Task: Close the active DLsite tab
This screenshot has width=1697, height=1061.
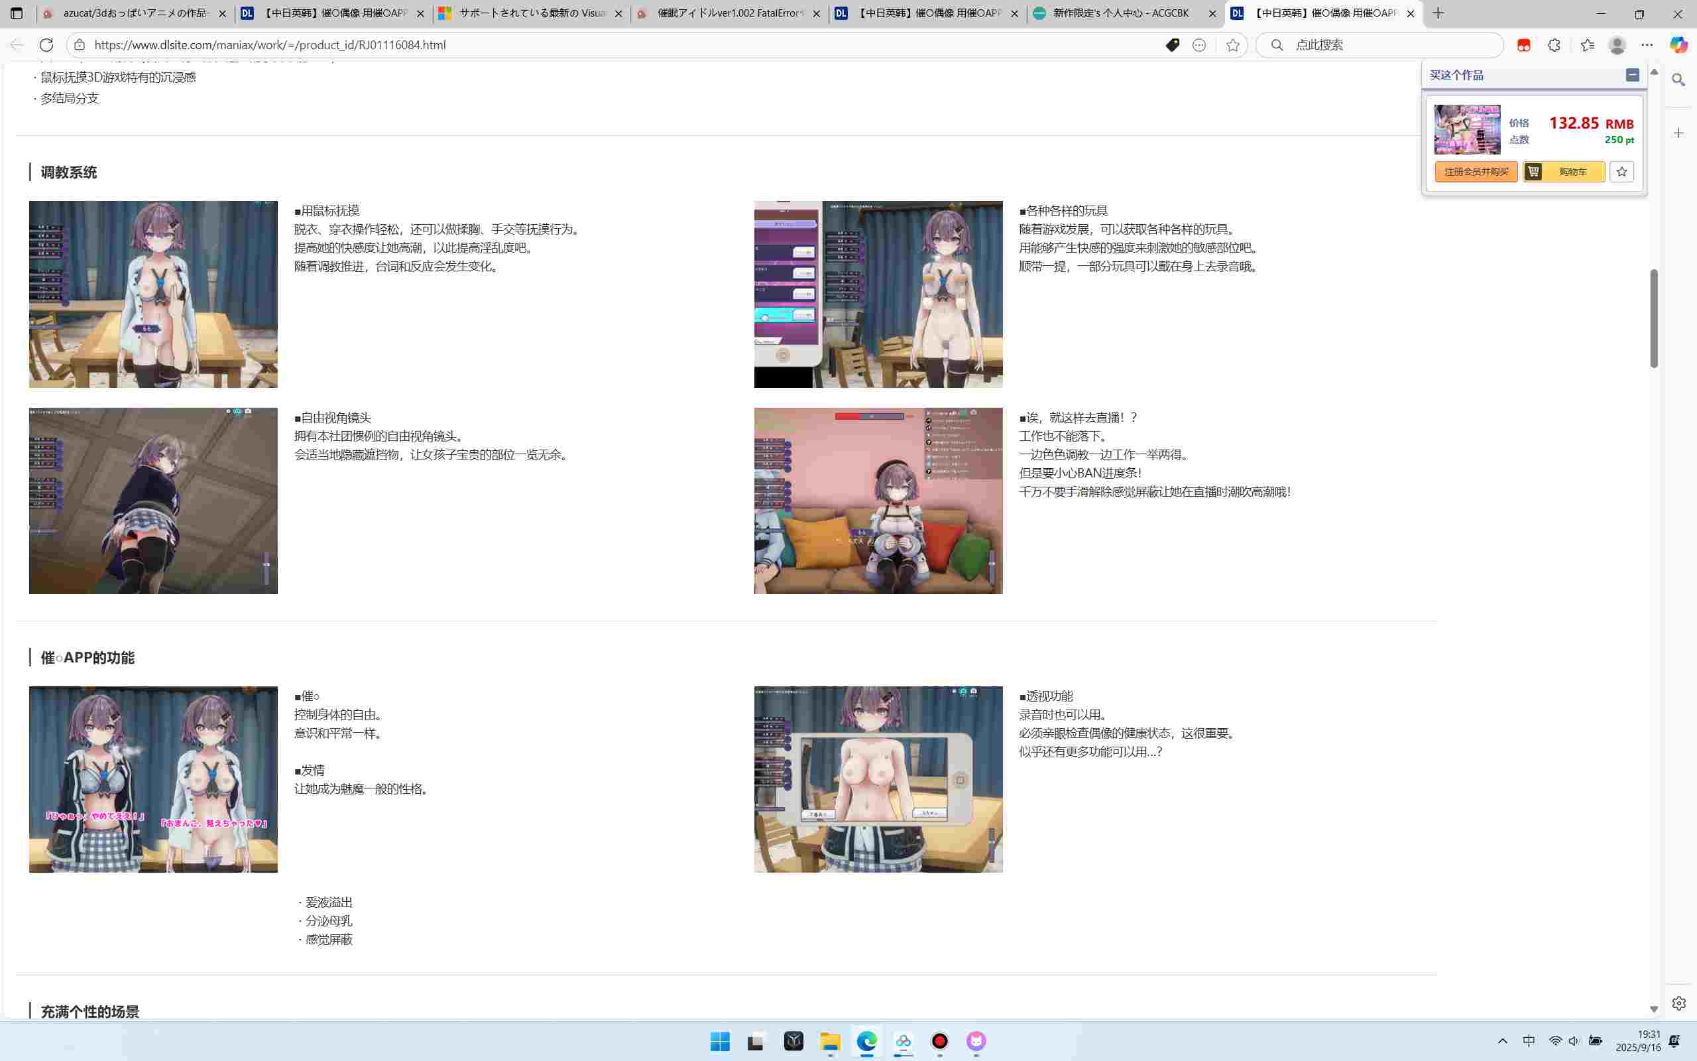Action: (1411, 13)
